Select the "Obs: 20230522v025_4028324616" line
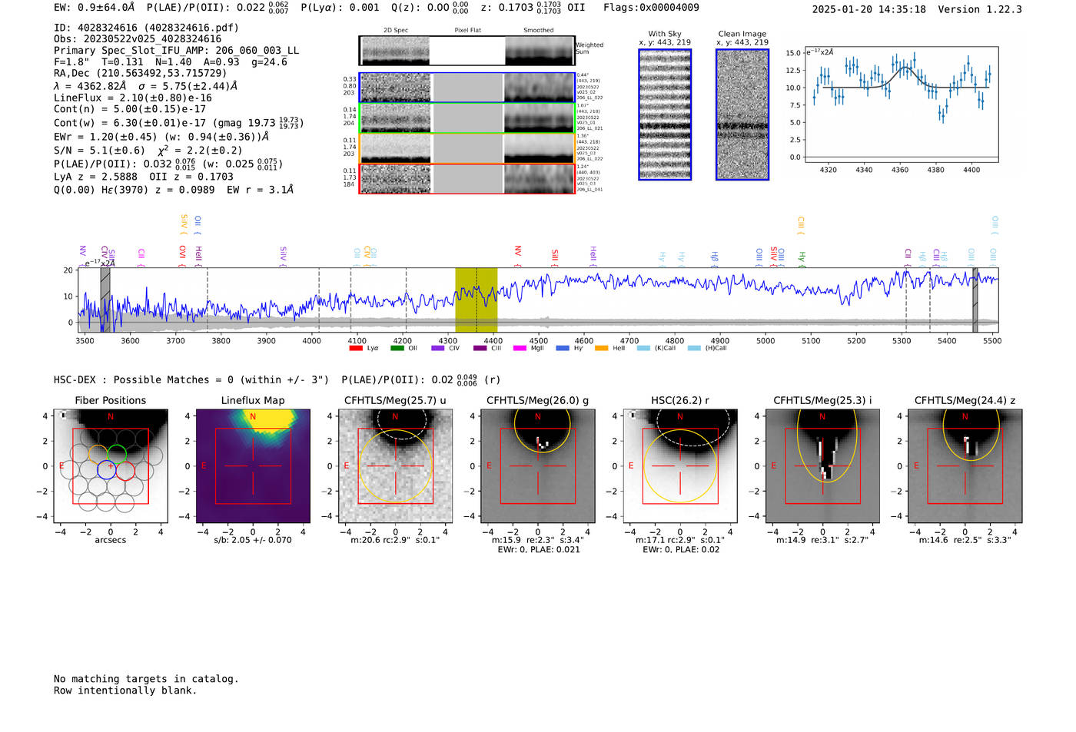 click(138, 39)
